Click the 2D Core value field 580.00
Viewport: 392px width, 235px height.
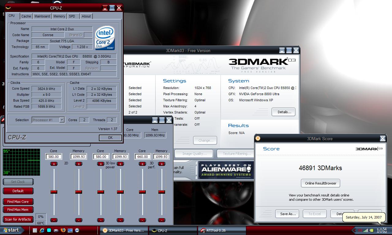[x=54, y=157]
